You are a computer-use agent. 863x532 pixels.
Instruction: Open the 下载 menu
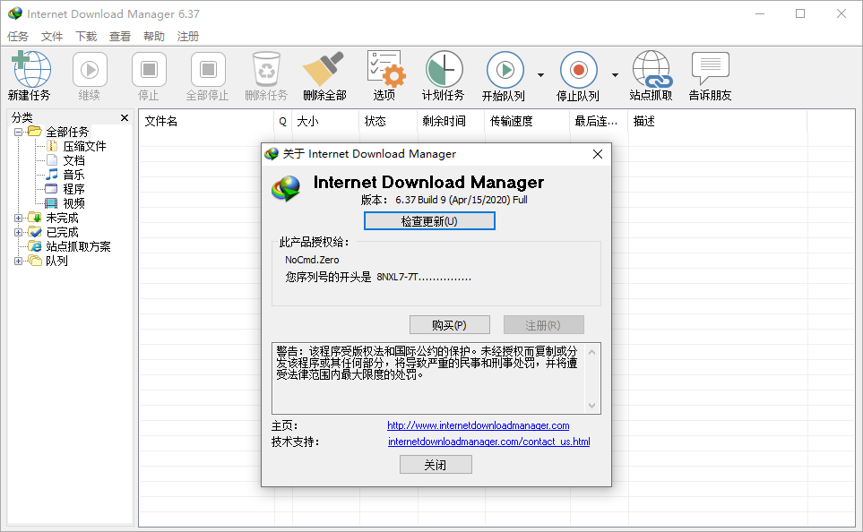pyautogui.click(x=86, y=37)
